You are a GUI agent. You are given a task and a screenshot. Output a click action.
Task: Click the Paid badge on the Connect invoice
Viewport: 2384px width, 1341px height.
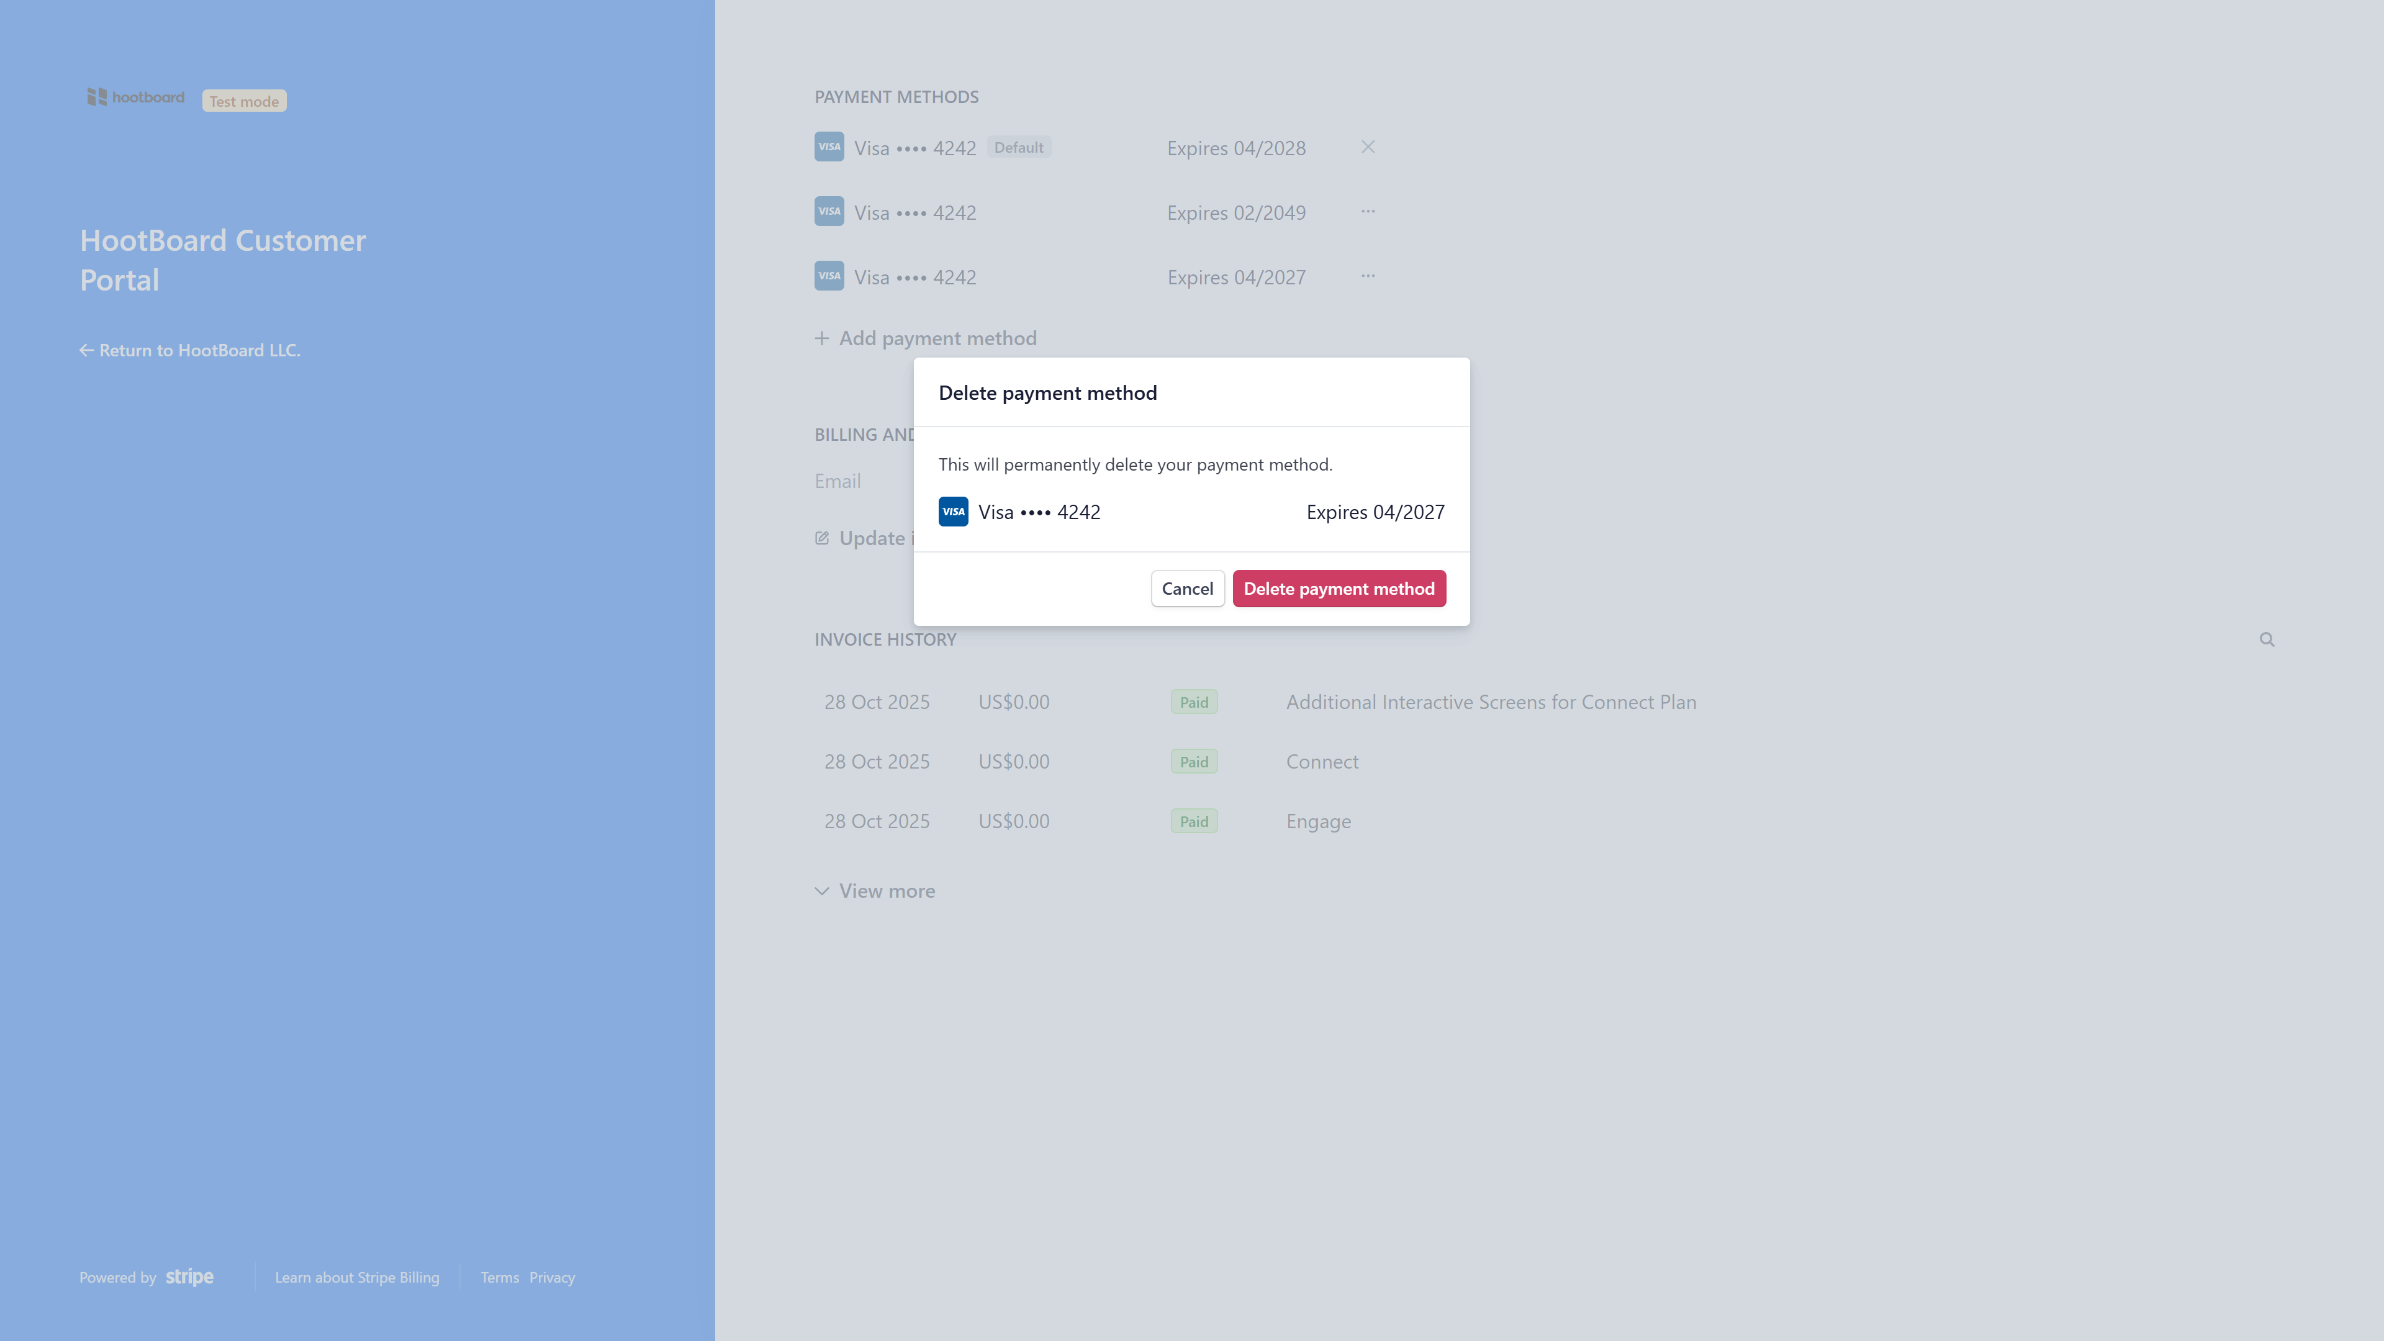click(1194, 761)
